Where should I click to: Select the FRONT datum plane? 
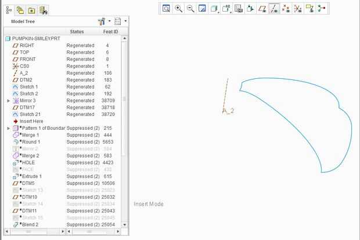tap(27, 59)
